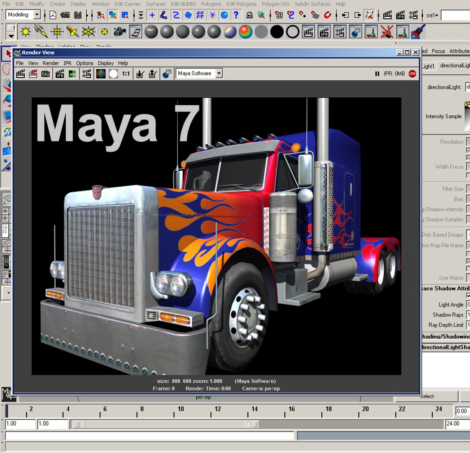This screenshot has height=453, width=470.
Task: Click the 1:1 real size button in Render View
Action: point(126,74)
